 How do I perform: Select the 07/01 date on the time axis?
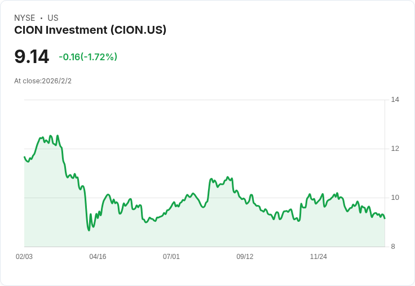pos(171,257)
